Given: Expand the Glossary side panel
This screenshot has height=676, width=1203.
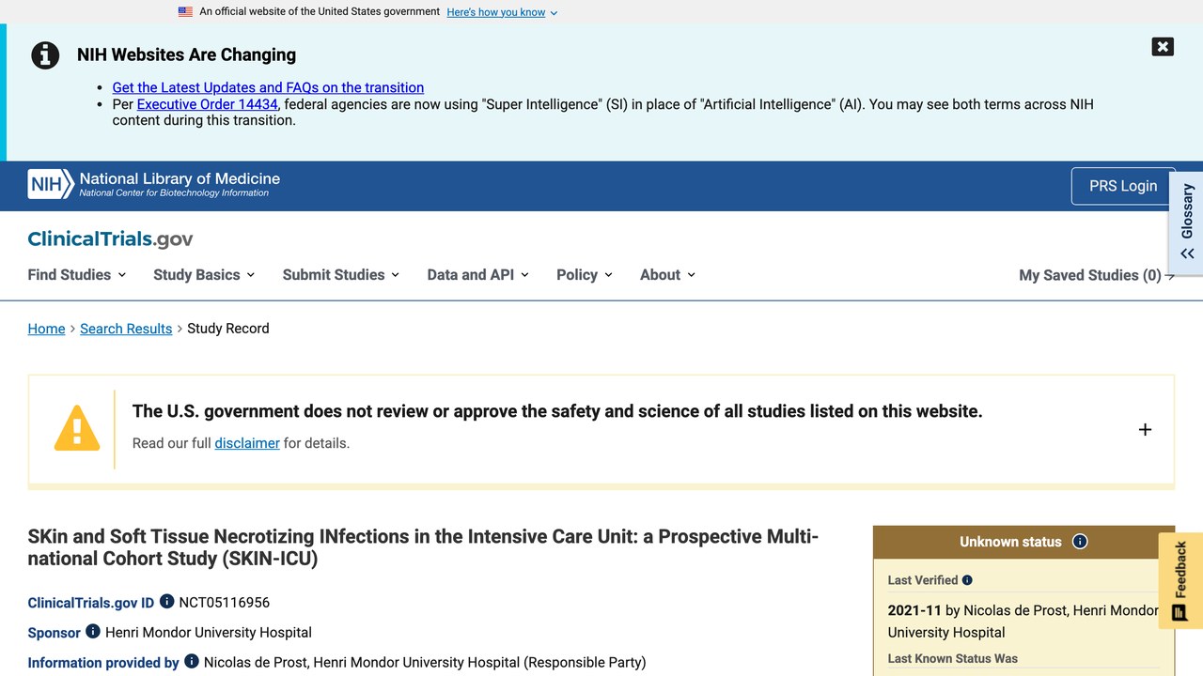Looking at the screenshot, I should click(1186, 222).
